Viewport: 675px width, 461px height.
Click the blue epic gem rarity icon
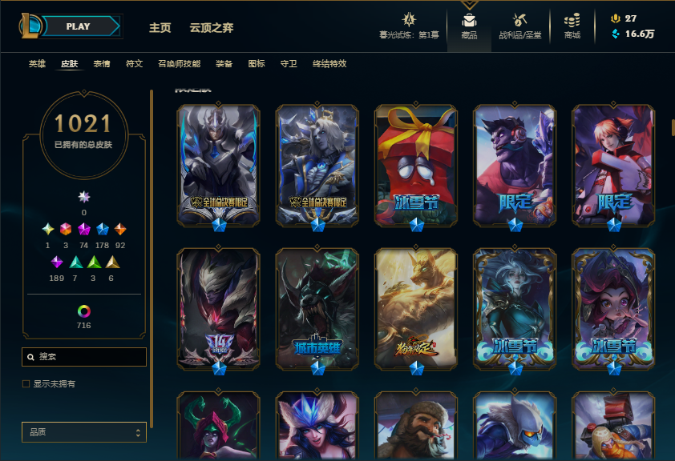pyautogui.click(x=102, y=229)
